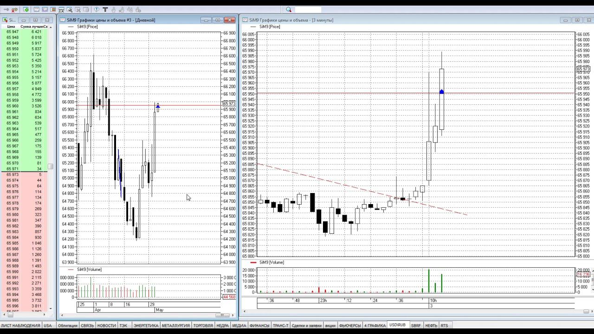Click the blue triangle marker on 3-minute chart
Screen dimensions: 594x334
coord(442,92)
